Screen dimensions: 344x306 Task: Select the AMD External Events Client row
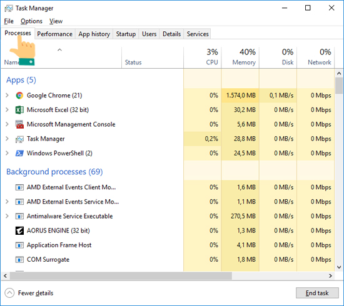click(168, 187)
